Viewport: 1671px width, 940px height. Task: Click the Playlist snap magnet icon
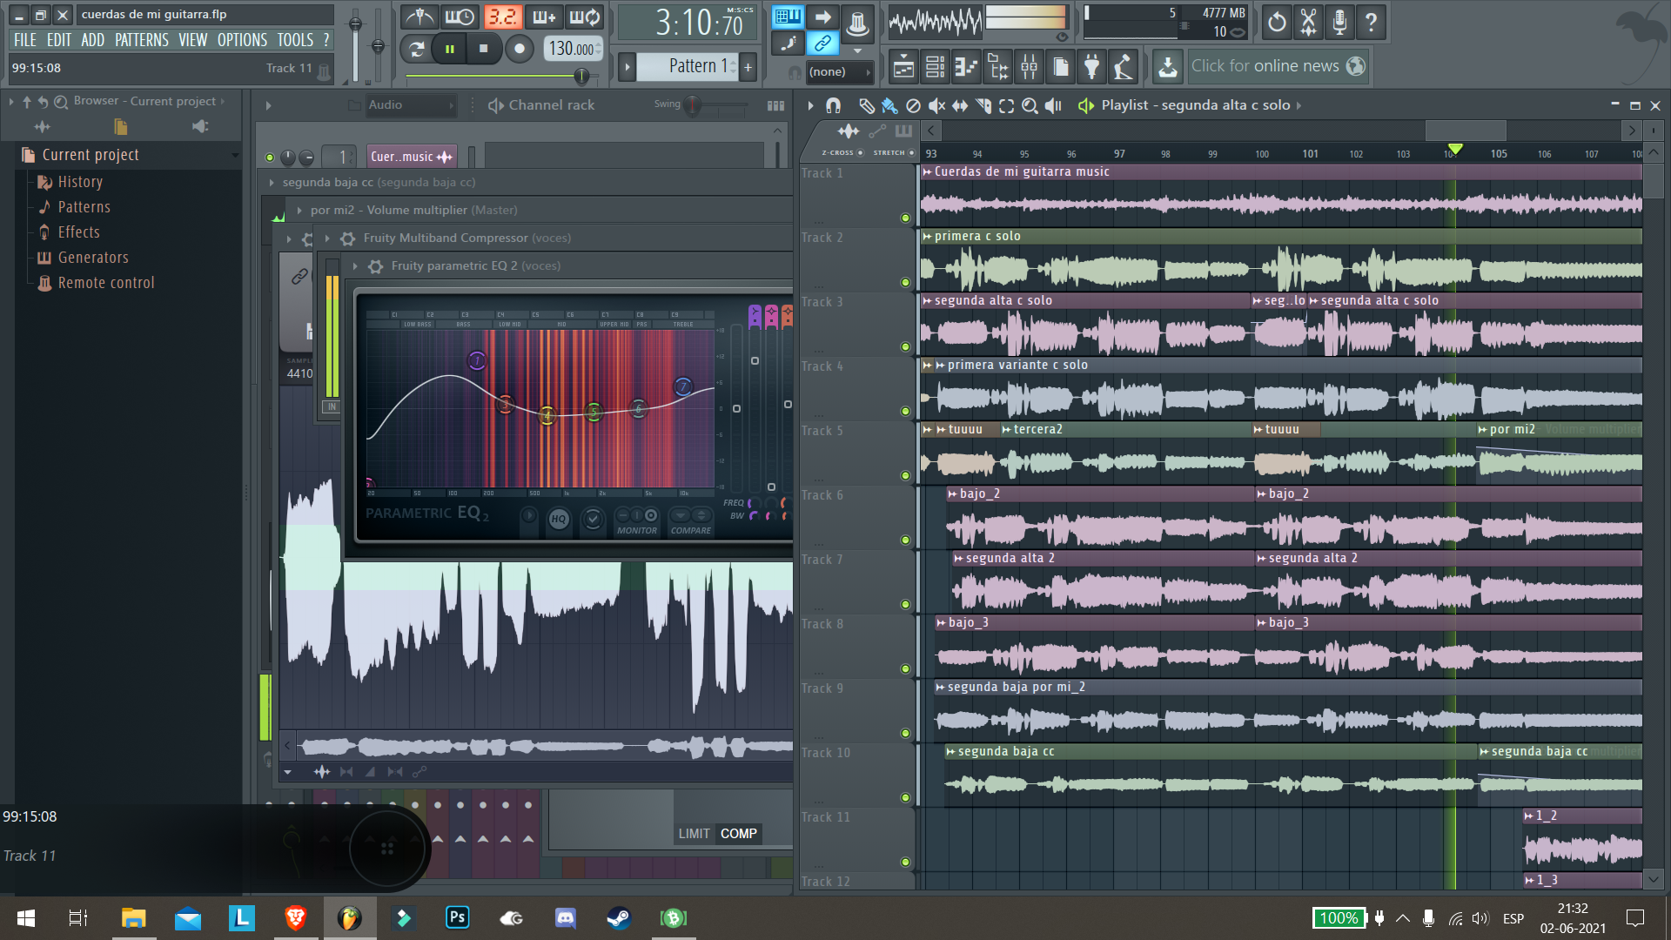tap(833, 105)
